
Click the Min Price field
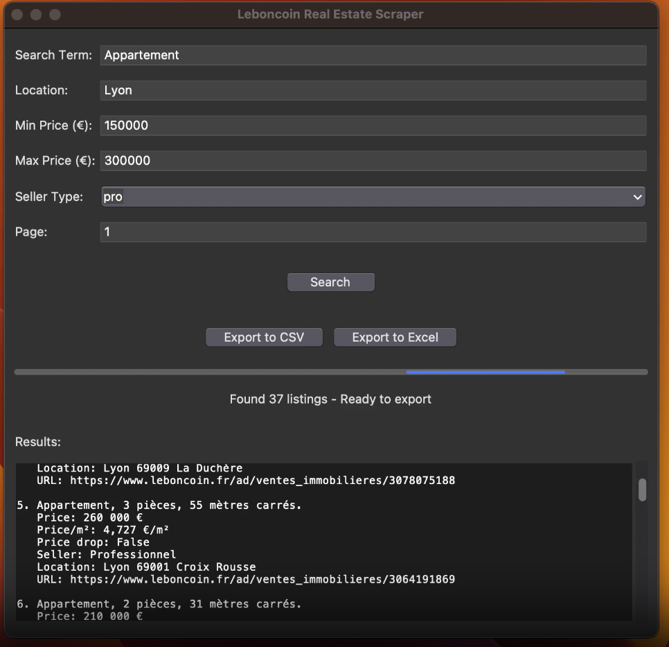(373, 126)
